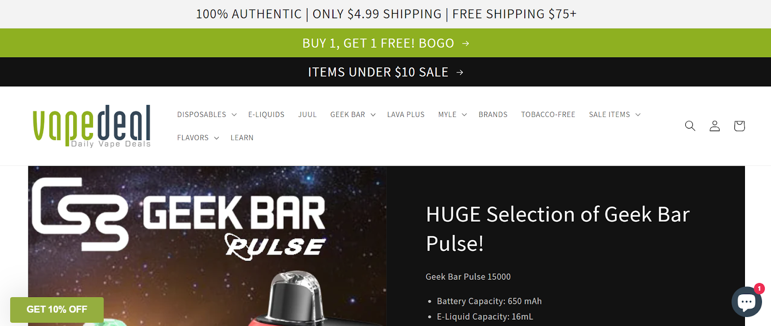Open the Brands page link
771x326 pixels.
click(493, 115)
